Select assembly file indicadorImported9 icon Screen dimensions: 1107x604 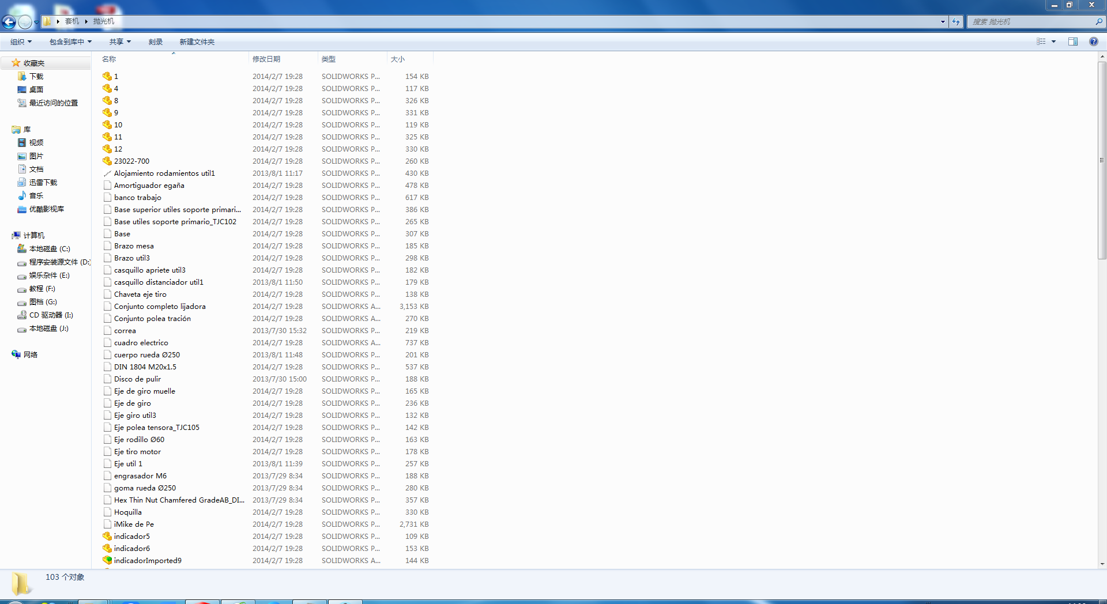coord(107,560)
